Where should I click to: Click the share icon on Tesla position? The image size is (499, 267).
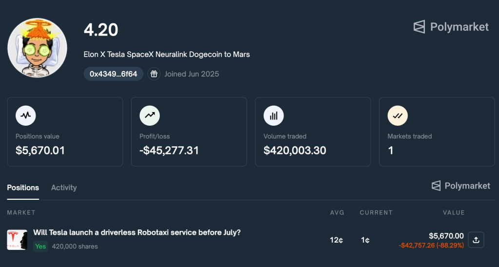[x=476, y=240]
